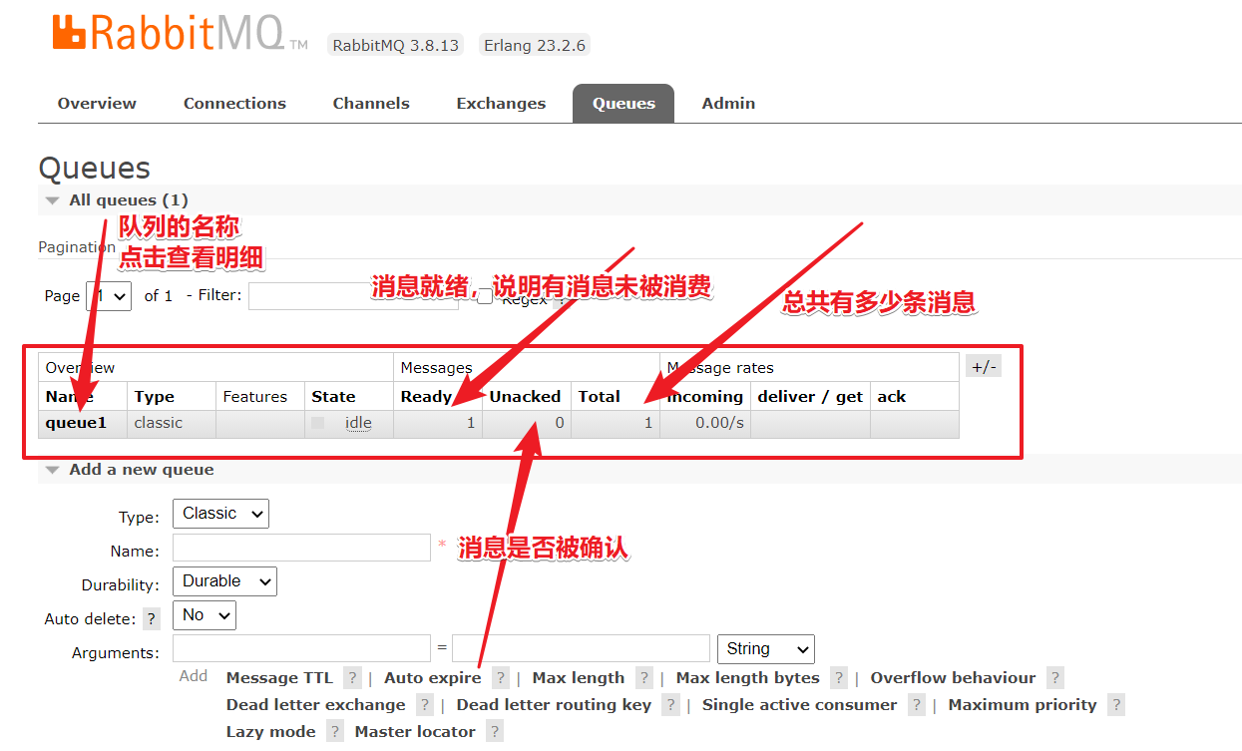This screenshot has height=751, width=1242.
Task: Open help for Auto delete option
Action: pos(151,619)
